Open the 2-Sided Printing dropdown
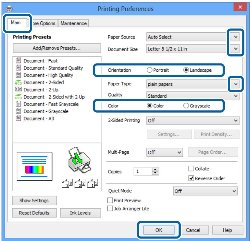This screenshot has height=241, width=250. click(x=193, y=120)
